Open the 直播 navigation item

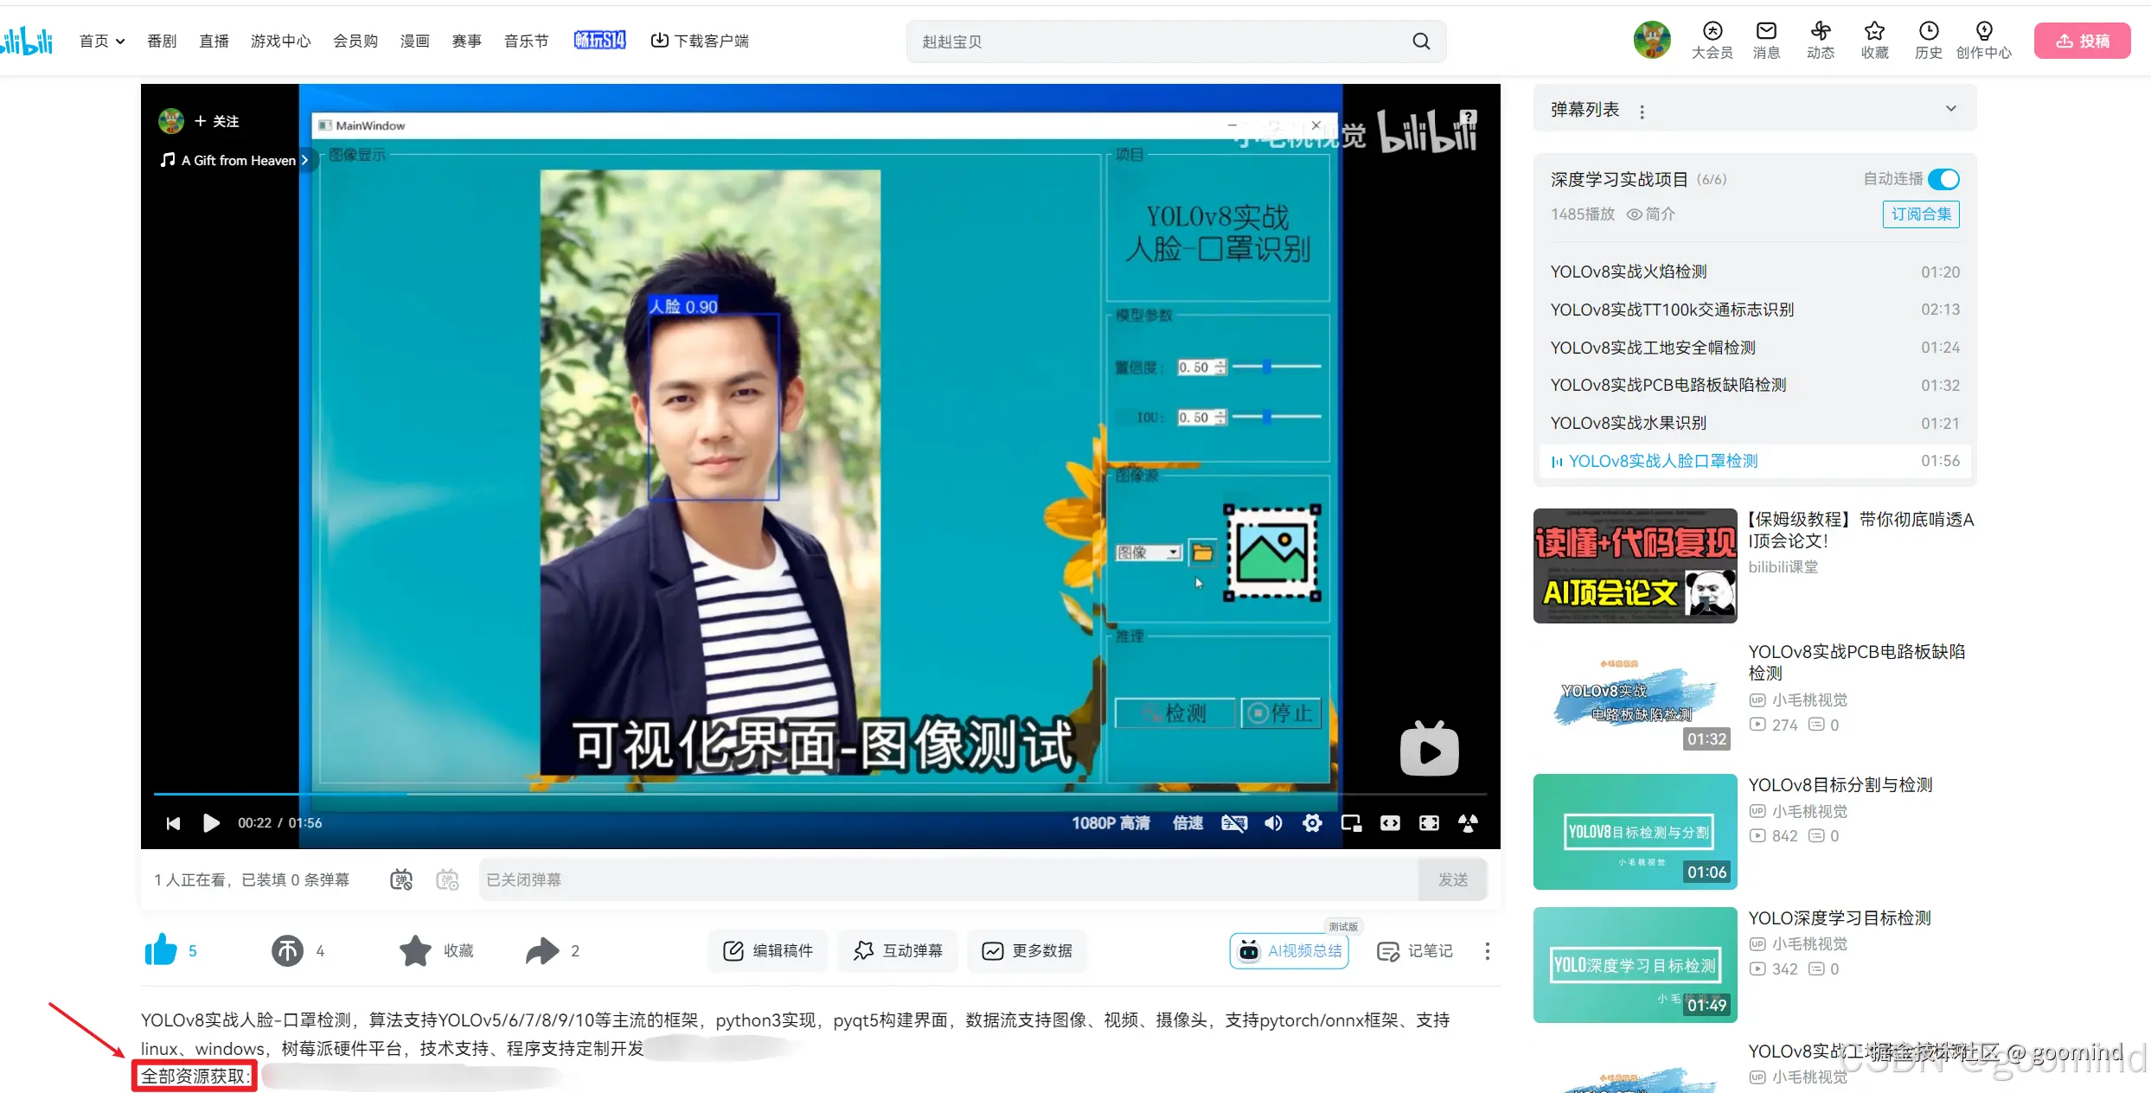tap(214, 41)
